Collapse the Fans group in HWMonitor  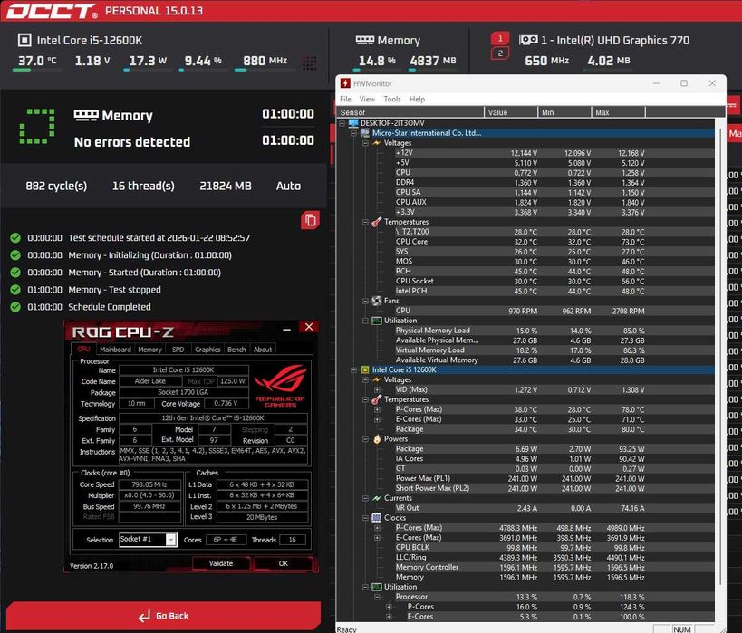pos(365,301)
